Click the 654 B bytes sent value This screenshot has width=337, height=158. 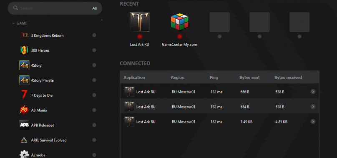pos(245,107)
